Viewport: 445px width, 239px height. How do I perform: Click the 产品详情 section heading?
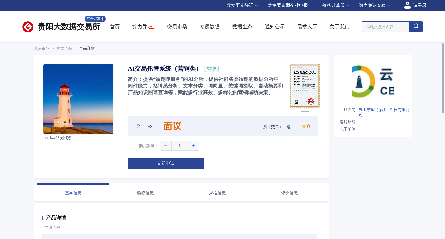pos(56,218)
